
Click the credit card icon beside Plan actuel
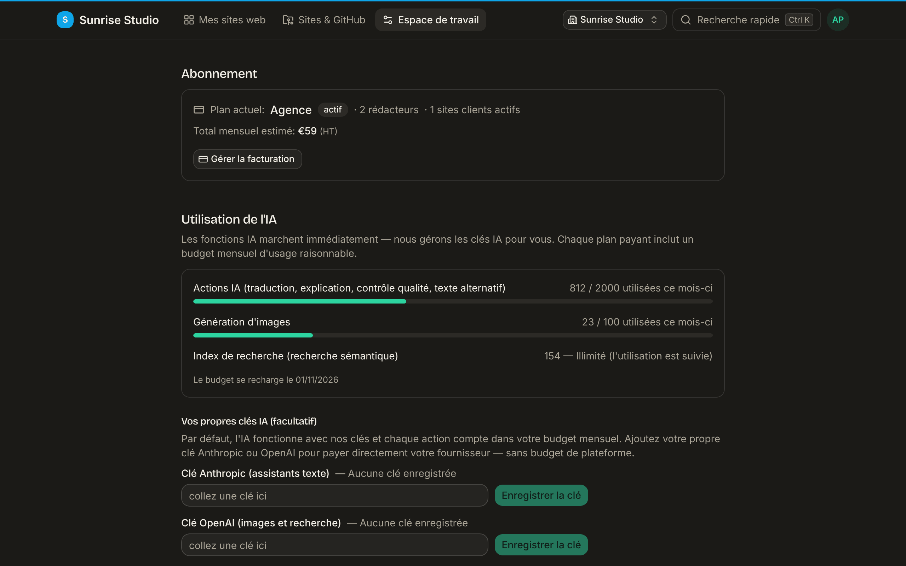coord(199,110)
